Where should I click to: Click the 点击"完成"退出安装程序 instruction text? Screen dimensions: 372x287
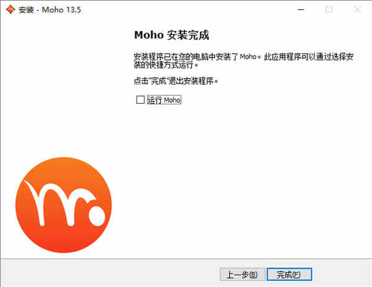coord(175,81)
